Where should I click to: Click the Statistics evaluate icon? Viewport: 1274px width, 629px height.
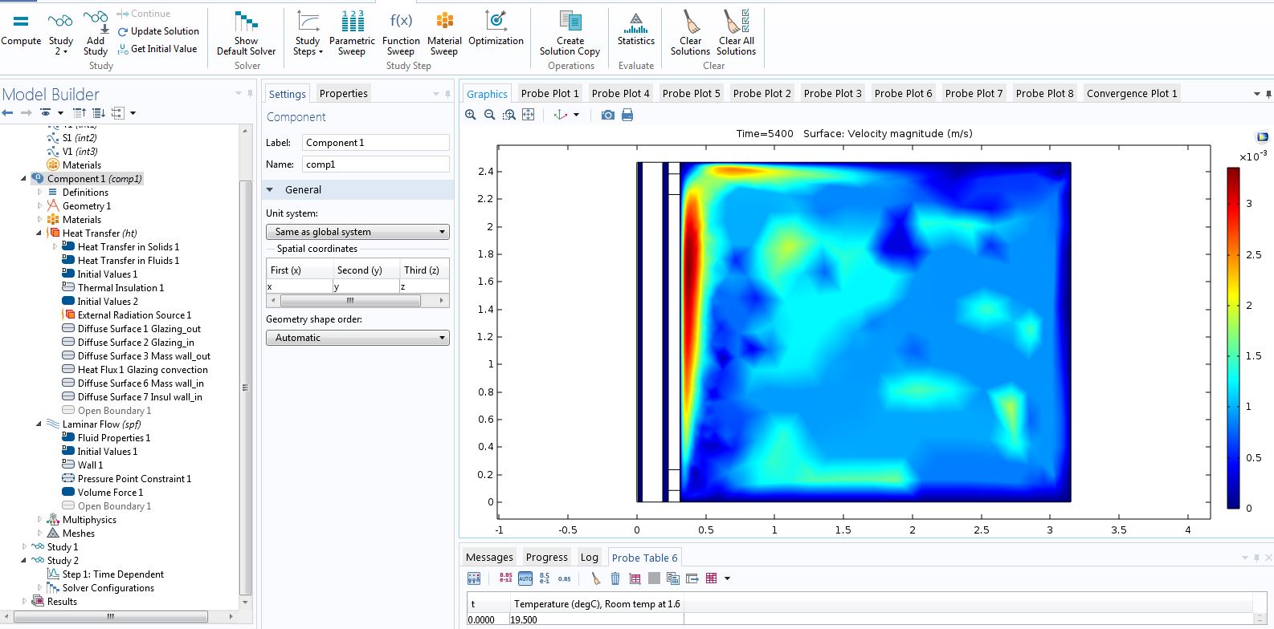tap(635, 22)
